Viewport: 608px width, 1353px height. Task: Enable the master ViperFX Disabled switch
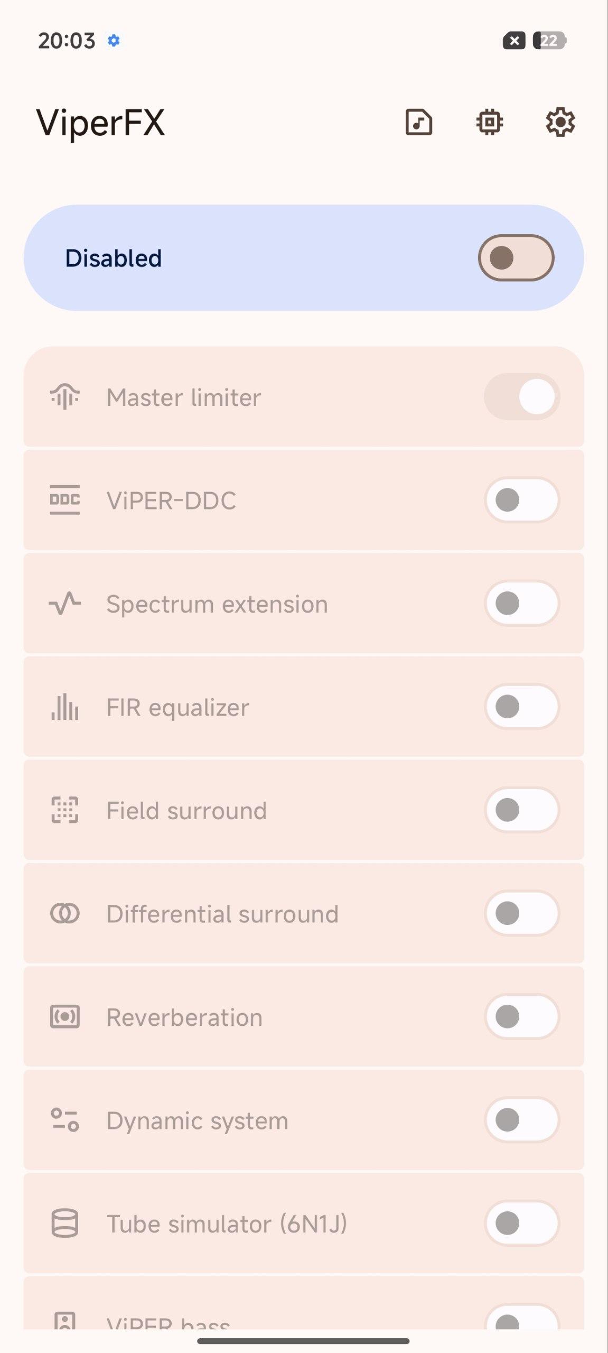pos(516,258)
